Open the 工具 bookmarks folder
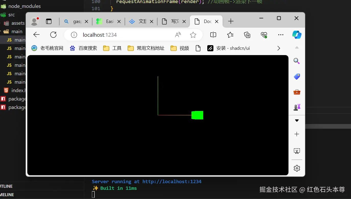351x199 pixels. 112,48
